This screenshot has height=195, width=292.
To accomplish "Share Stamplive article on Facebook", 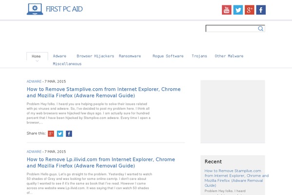I will click(x=69, y=134).
